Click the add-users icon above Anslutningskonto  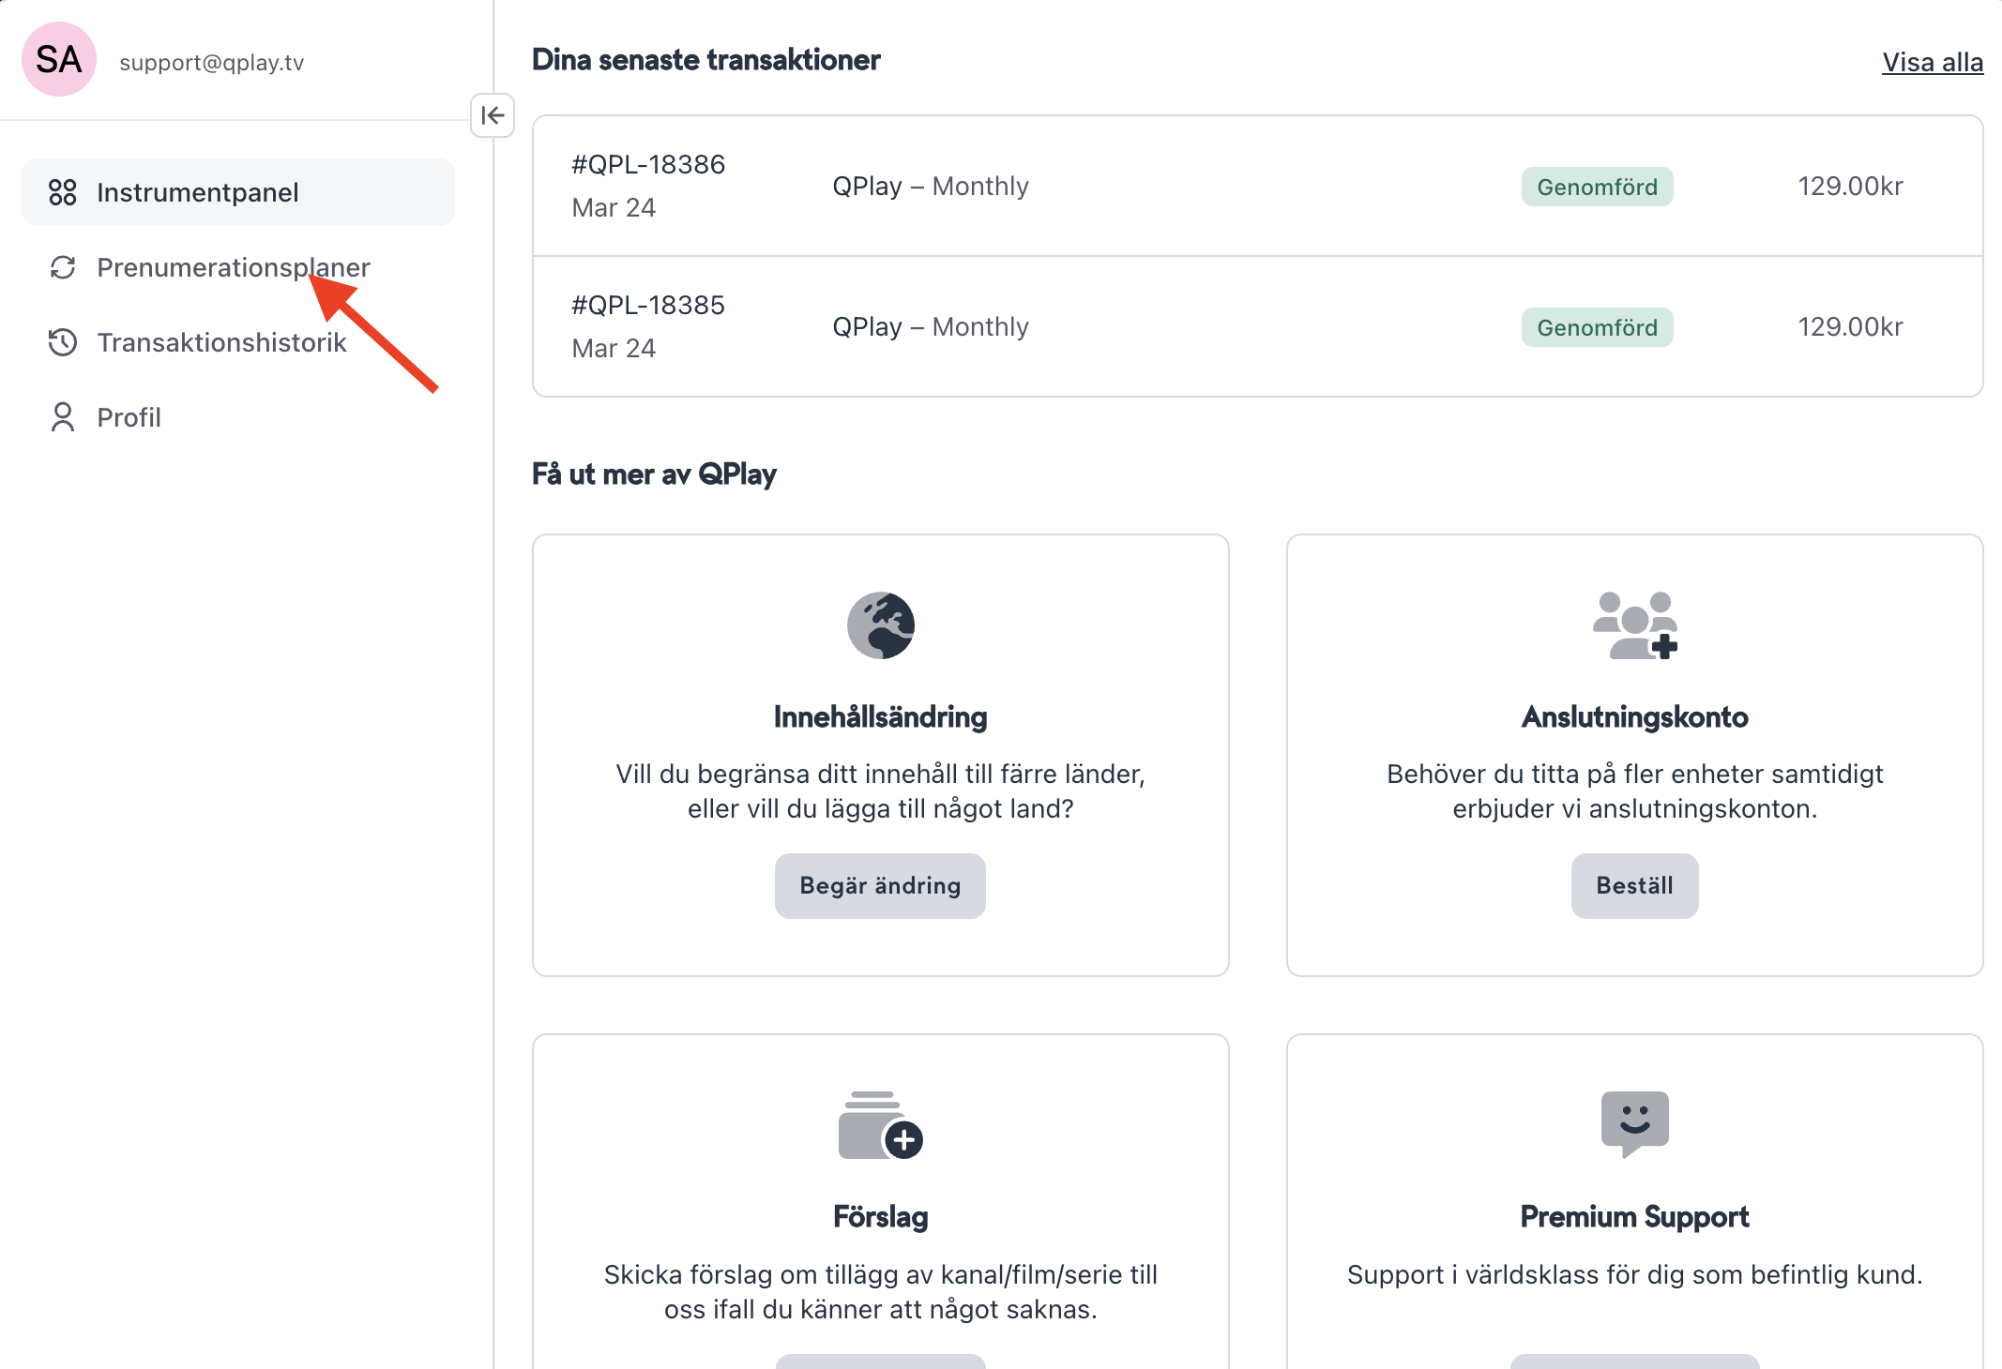pos(1634,625)
